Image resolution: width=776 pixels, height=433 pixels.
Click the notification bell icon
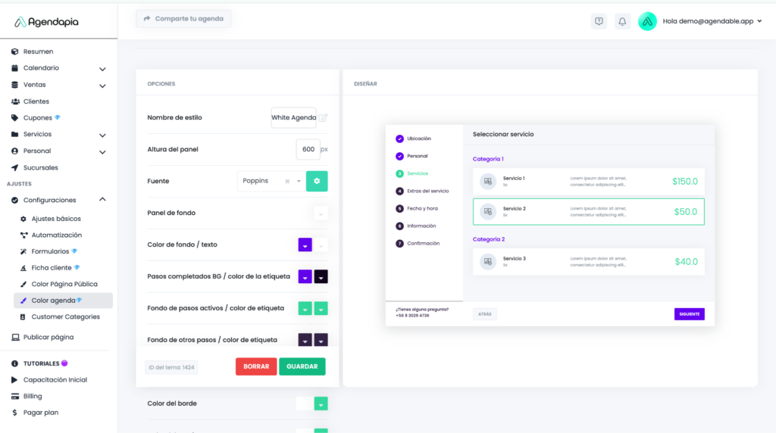tap(622, 22)
